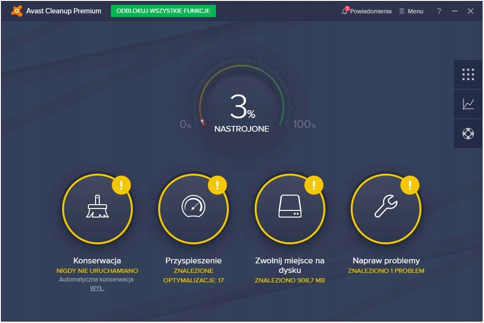Click the Napraw problemy label
Image resolution: width=484 pixels, height=323 pixels.
pos(386,261)
